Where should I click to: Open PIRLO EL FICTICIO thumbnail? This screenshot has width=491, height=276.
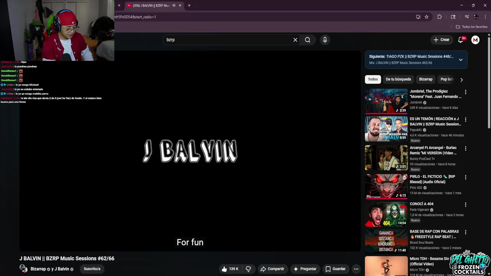386,186
